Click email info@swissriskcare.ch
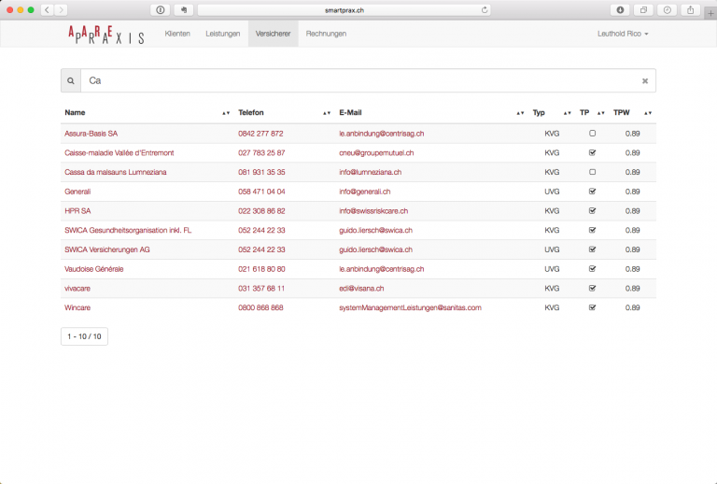The height and width of the screenshot is (484, 717). point(373,211)
